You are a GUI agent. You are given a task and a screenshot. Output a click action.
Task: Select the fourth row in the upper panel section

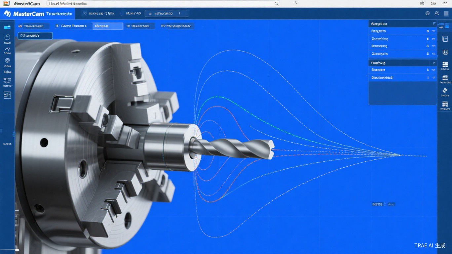(x=402, y=54)
